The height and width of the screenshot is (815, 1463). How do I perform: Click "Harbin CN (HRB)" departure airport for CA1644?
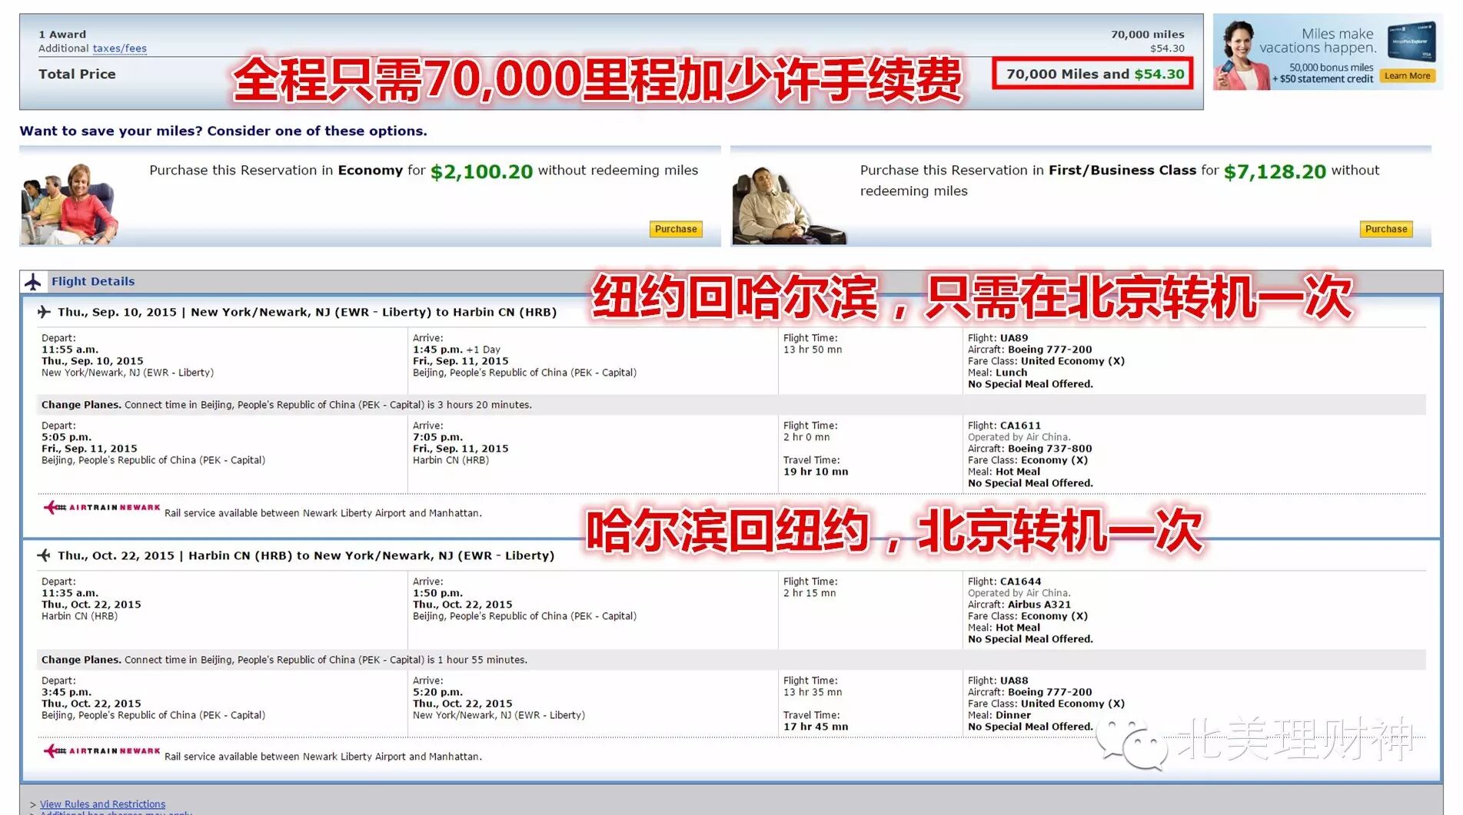point(79,616)
